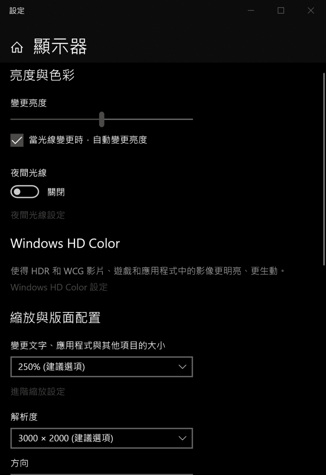The height and width of the screenshot is (475, 326).
Task: Click the chevron on scaling dropdown
Action: [182, 367]
